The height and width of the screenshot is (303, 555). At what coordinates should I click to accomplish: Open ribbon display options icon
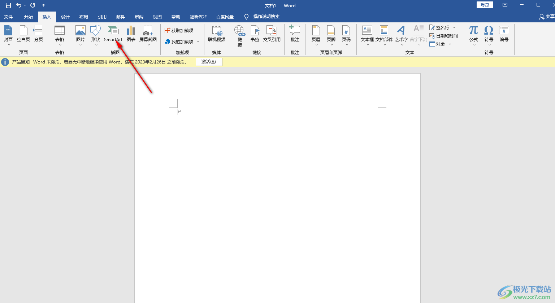coord(505,5)
